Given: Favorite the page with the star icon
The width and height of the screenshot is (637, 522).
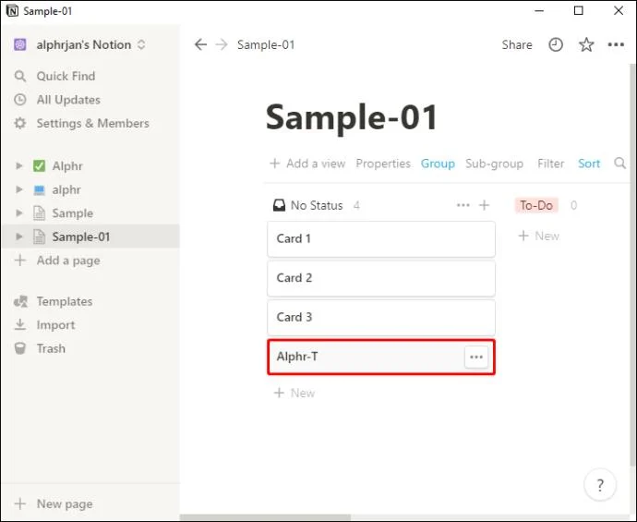Looking at the screenshot, I should tap(586, 44).
